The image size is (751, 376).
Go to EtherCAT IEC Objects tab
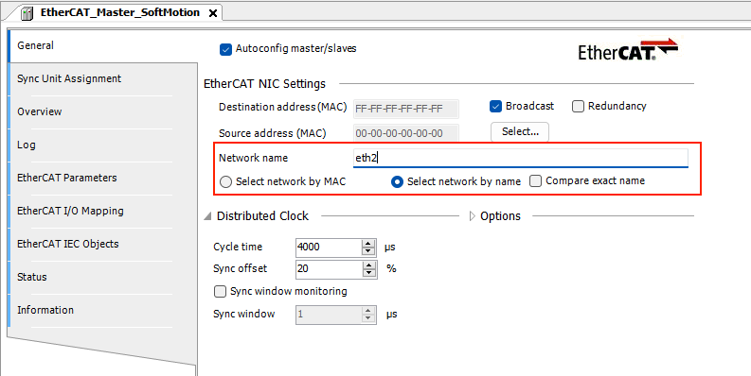pyautogui.click(x=102, y=244)
